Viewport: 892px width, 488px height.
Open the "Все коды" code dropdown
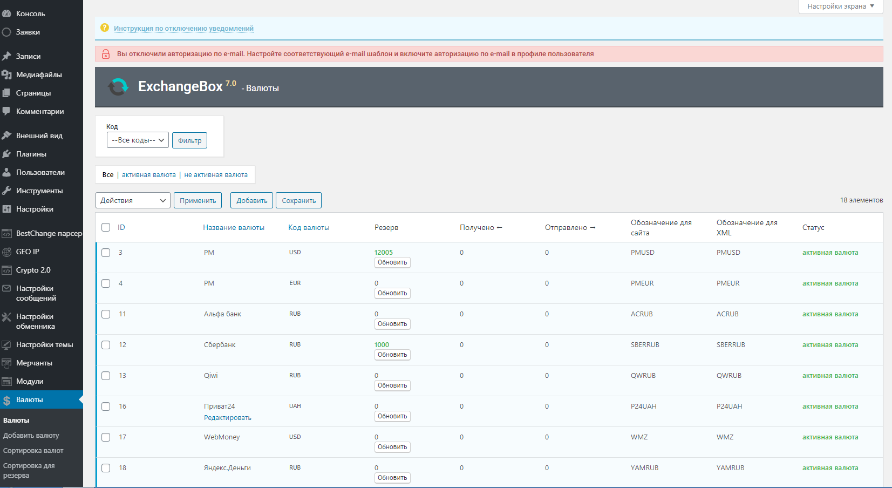(x=138, y=140)
